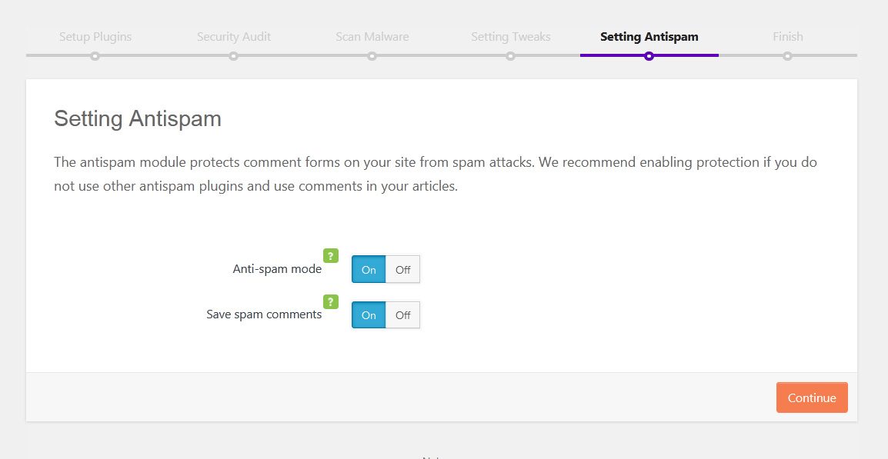The height and width of the screenshot is (459, 888).
Task: Click the Setting Tweaks step circle marker
Action: click(510, 55)
